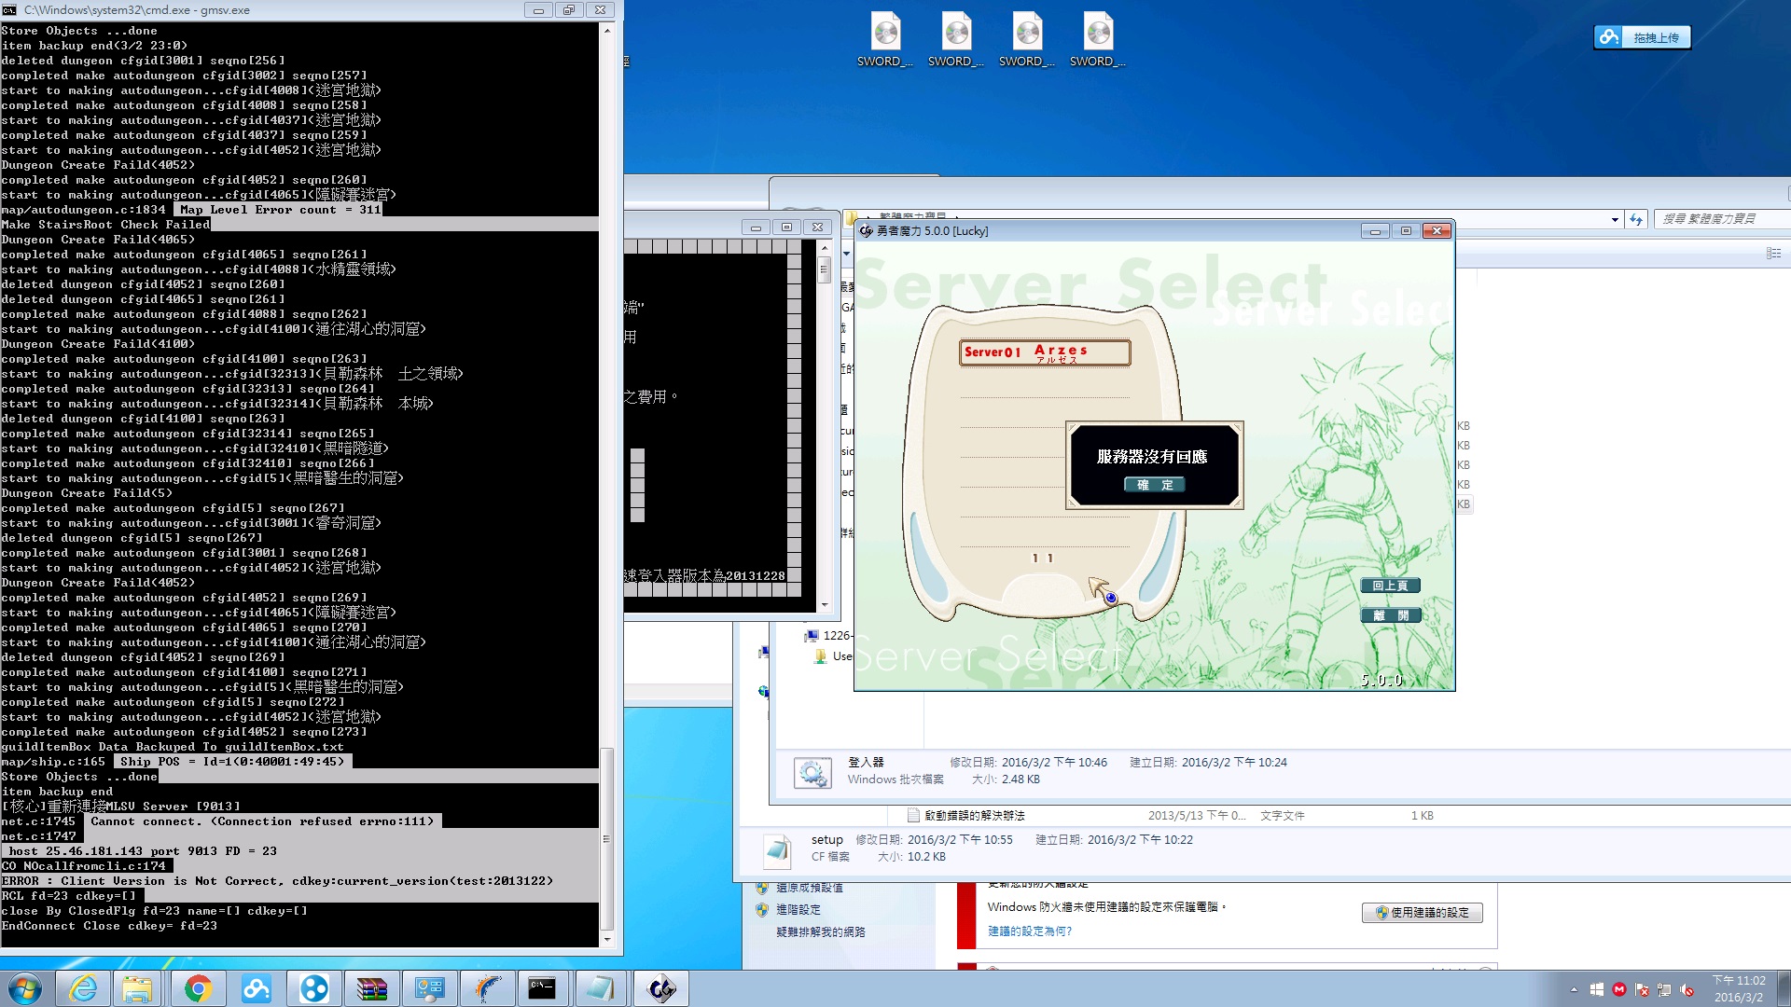This screenshot has width=1791, height=1007.
Task: Confirm the 服務器沒有回應 dialog with 確定
Action: pyautogui.click(x=1154, y=485)
